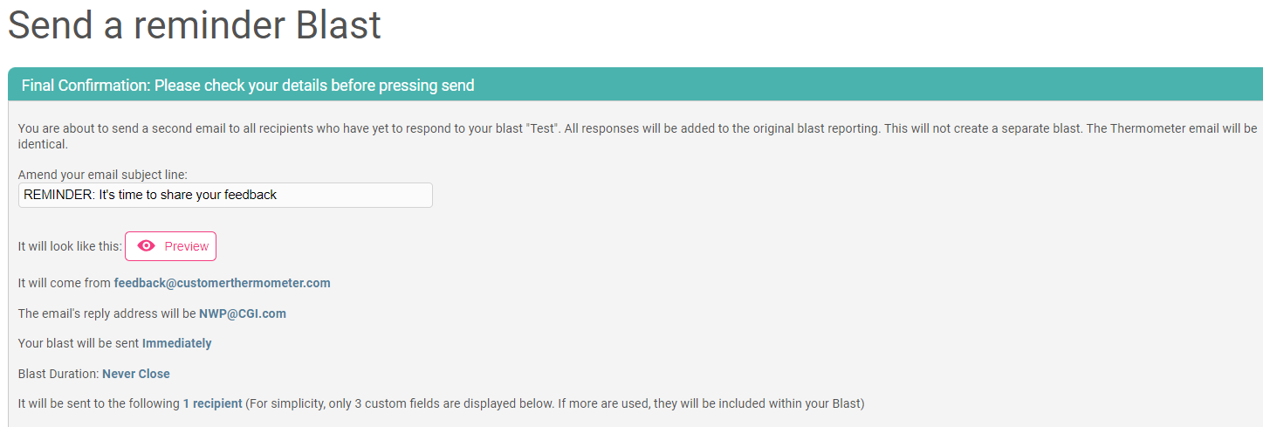
Task: Click "The email's reply address will be" text
Action: [107, 313]
